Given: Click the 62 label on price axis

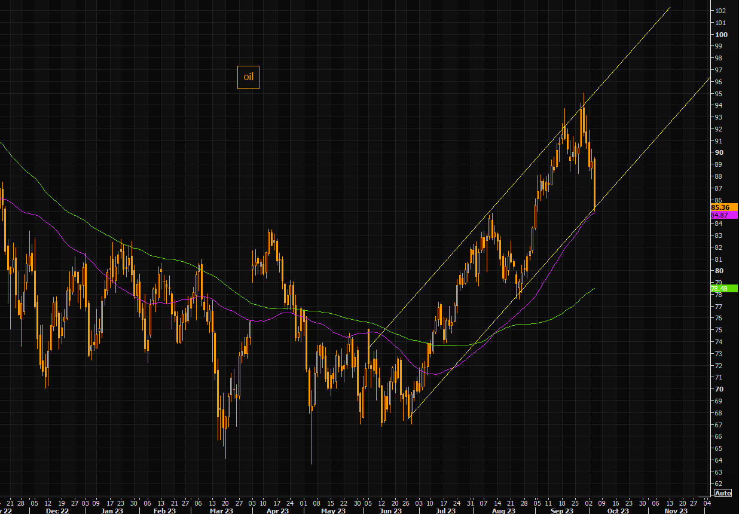Looking at the screenshot, I should click(720, 484).
